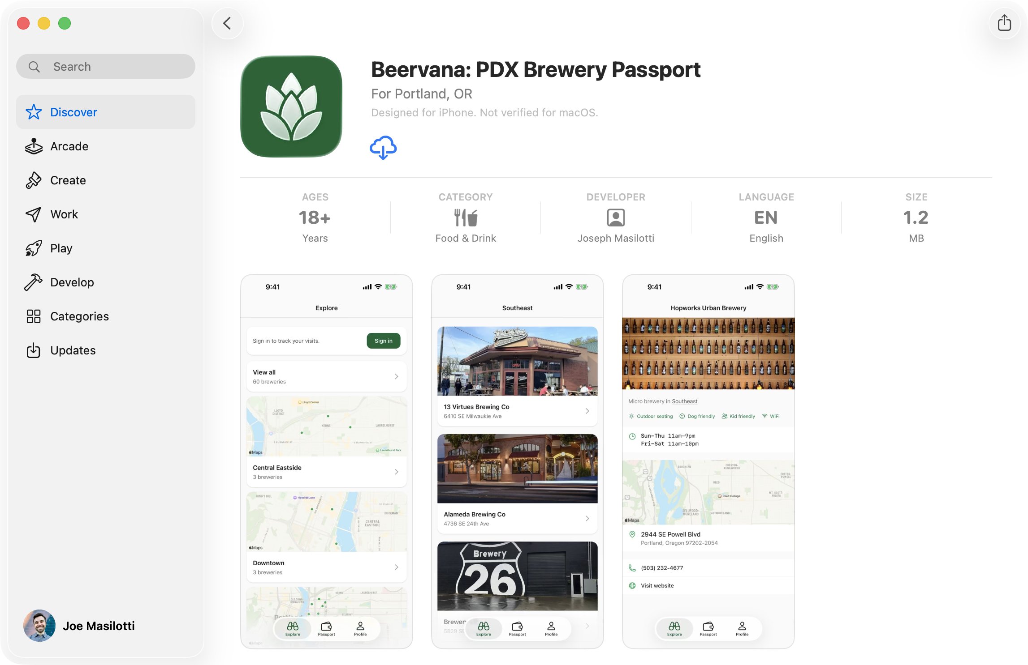Click the (503) 232-4677 phone number

pos(662,568)
